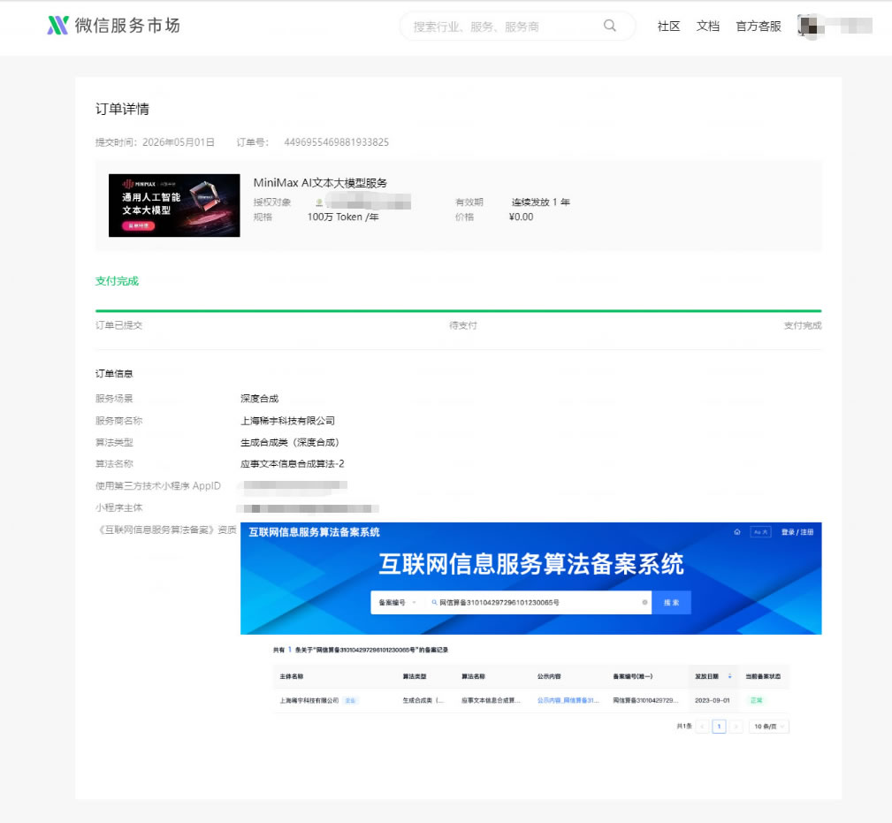Click the font size icon in filing screenshot

point(761,532)
